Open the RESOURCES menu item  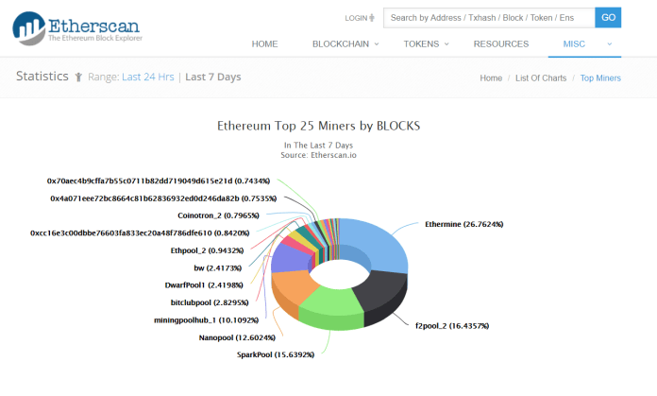tap(501, 44)
